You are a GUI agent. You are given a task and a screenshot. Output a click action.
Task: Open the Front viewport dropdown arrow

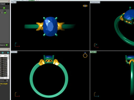pyautogui.click(x=16, y=52)
